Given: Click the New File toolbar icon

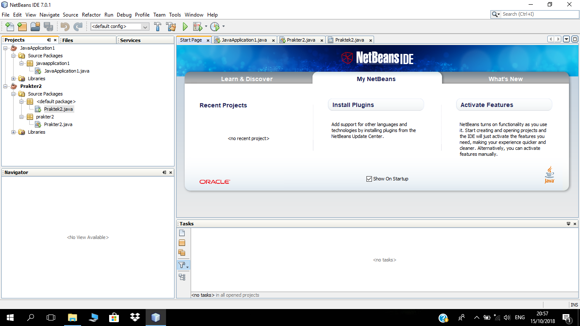Looking at the screenshot, I should tap(9, 27).
